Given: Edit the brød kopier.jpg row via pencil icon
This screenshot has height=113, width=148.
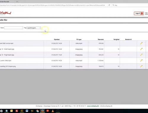Looking at the screenshot, I should [x=141, y=49].
